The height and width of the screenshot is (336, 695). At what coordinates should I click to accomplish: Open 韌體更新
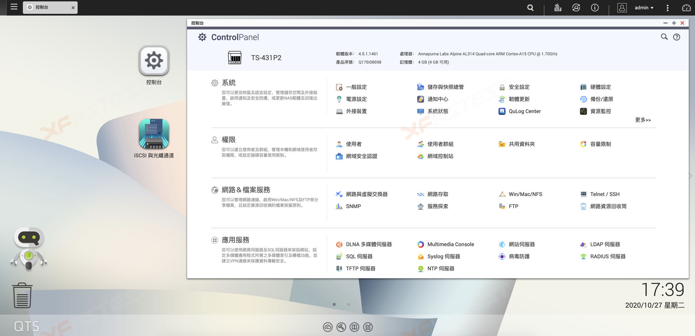click(514, 99)
